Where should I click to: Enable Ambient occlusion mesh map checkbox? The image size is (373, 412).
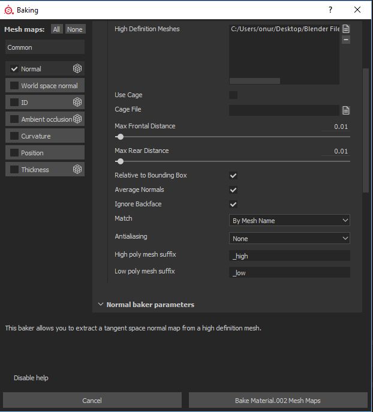click(x=14, y=119)
